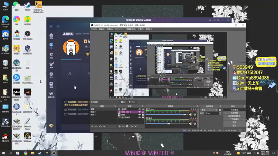Add a new source in OBS

point(120,126)
